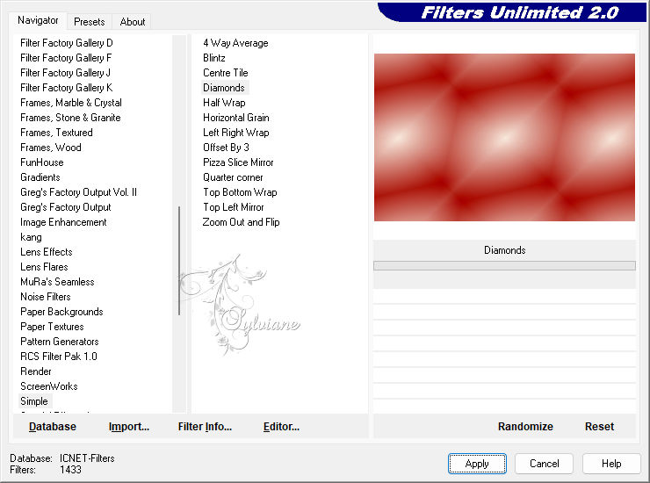Select Gradients category
This screenshot has width=650, height=483.
(x=40, y=177)
